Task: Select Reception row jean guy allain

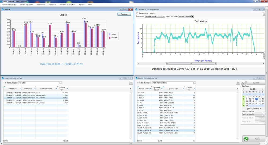Action: click(x=36, y=95)
